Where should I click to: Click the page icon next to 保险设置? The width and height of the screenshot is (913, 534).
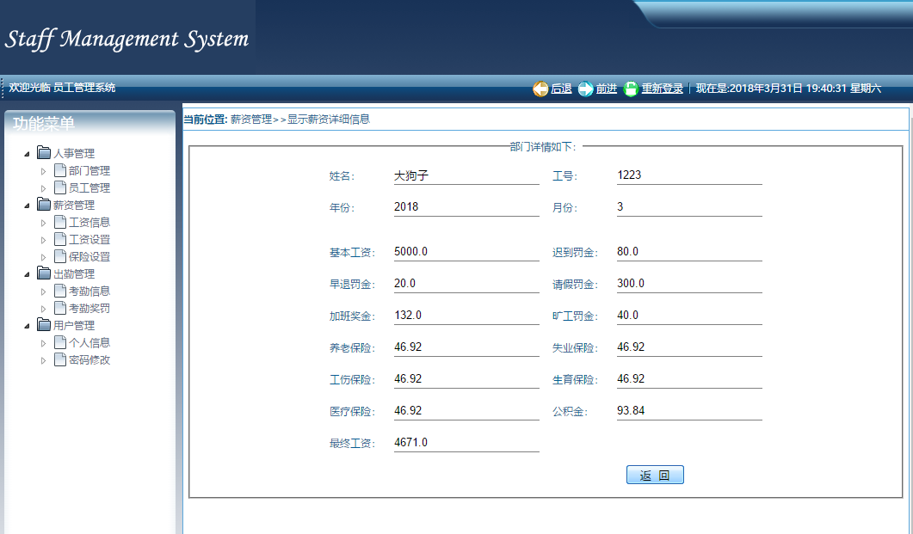60,256
